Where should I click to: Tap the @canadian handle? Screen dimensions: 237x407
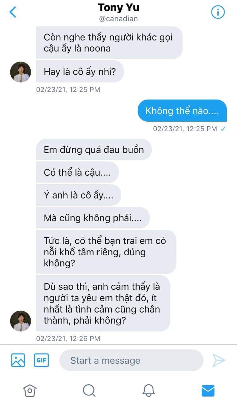pyautogui.click(x=118, y=19)
